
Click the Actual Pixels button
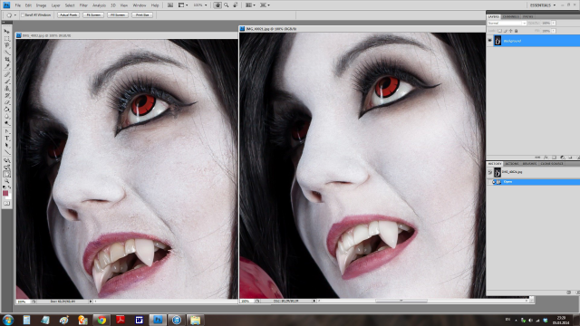pyautogui.click(x=69, y=15)
